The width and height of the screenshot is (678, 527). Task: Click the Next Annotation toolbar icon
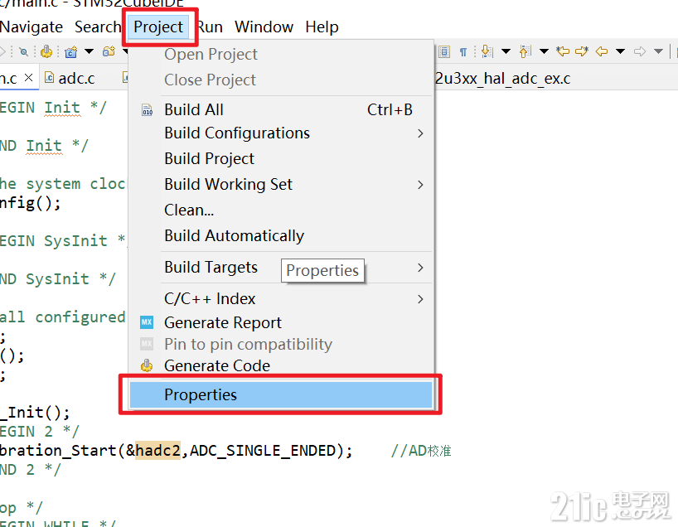(x=487, y=51)
